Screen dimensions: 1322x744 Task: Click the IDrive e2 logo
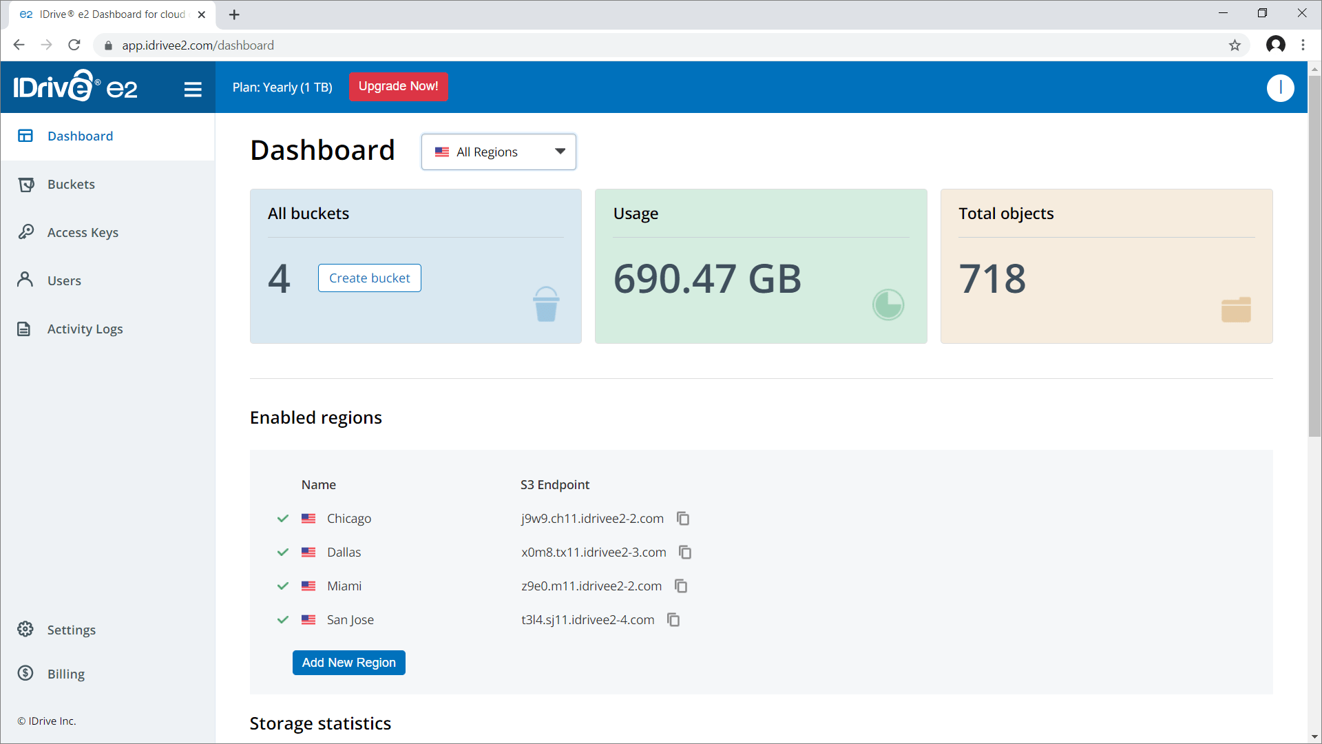pyautogui.click(x=75, y=87)
